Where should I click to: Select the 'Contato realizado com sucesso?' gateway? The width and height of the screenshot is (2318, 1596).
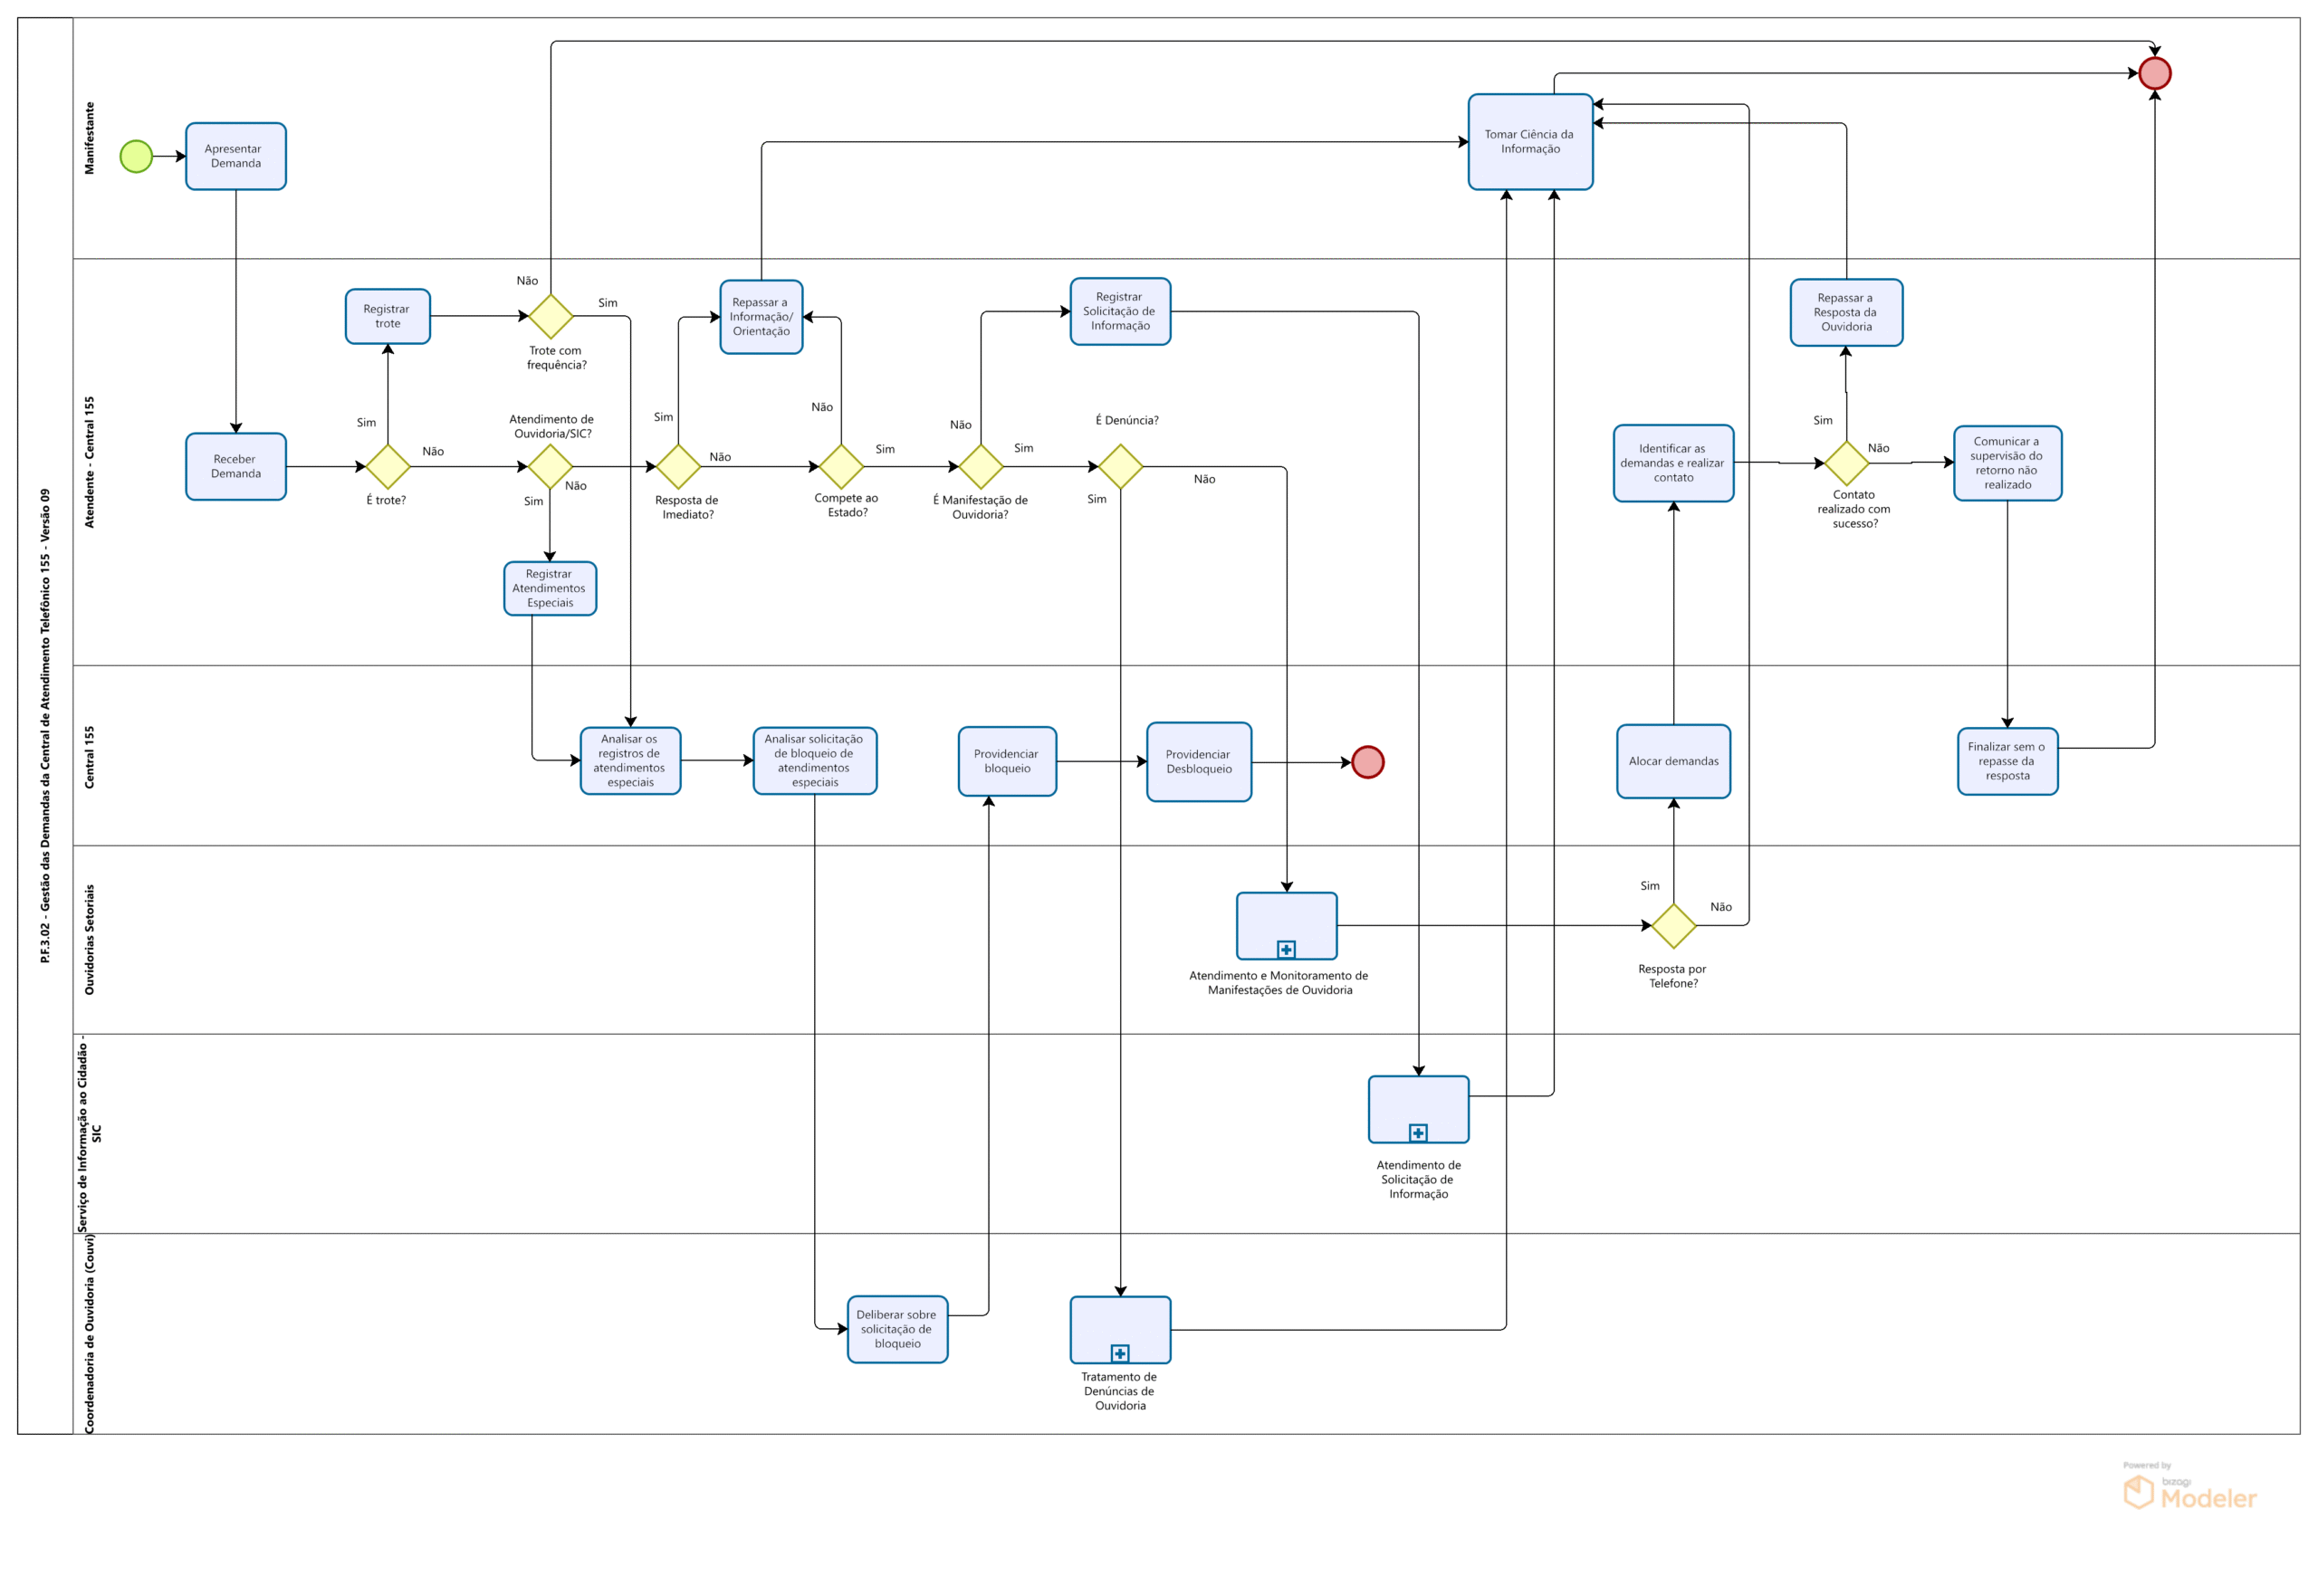[x=1846, y=463]
